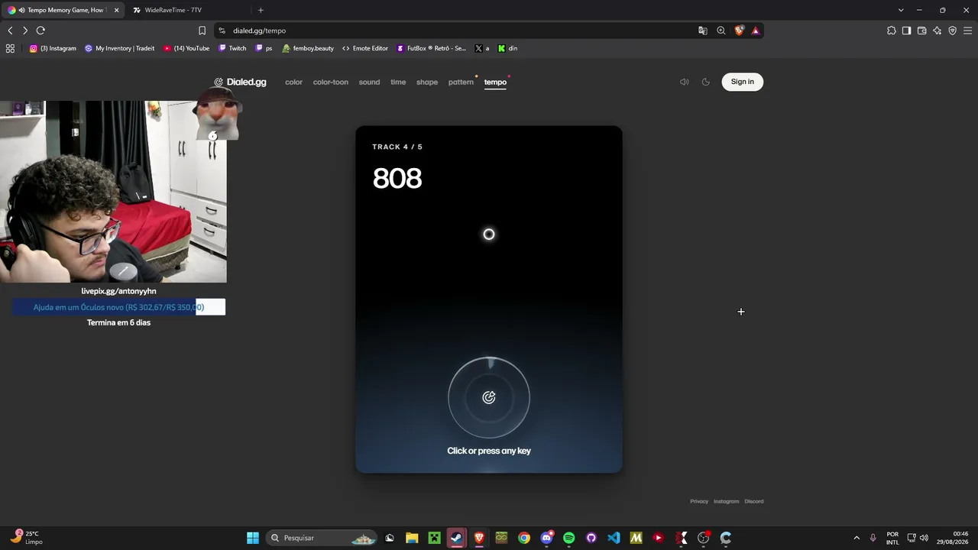The height and width of the screenshot is (550, 978).
Task: Tap the circular tempo dial button
Action: tap(489, 397)
